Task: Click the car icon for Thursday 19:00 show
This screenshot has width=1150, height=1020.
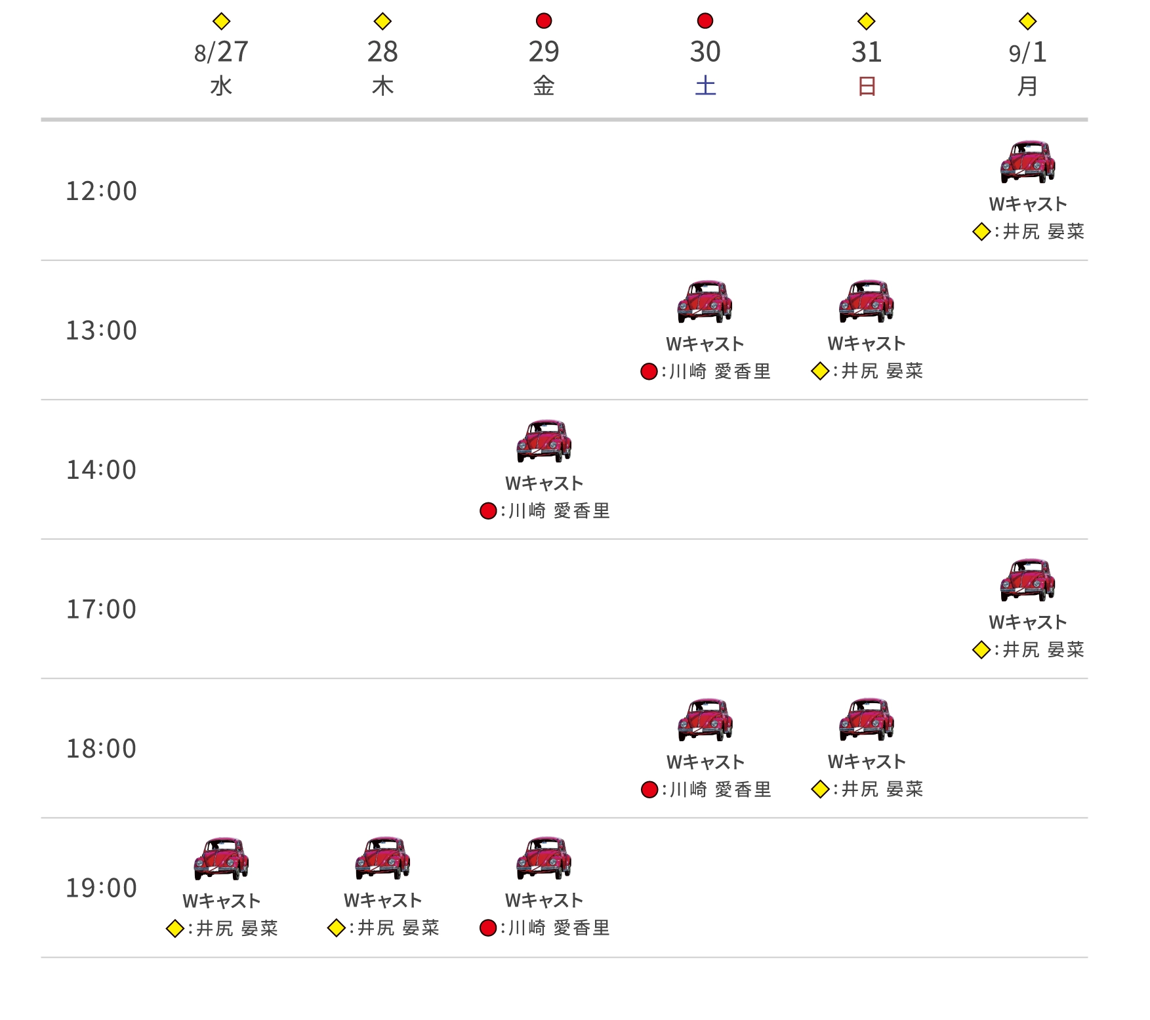Action: point(382,858)
